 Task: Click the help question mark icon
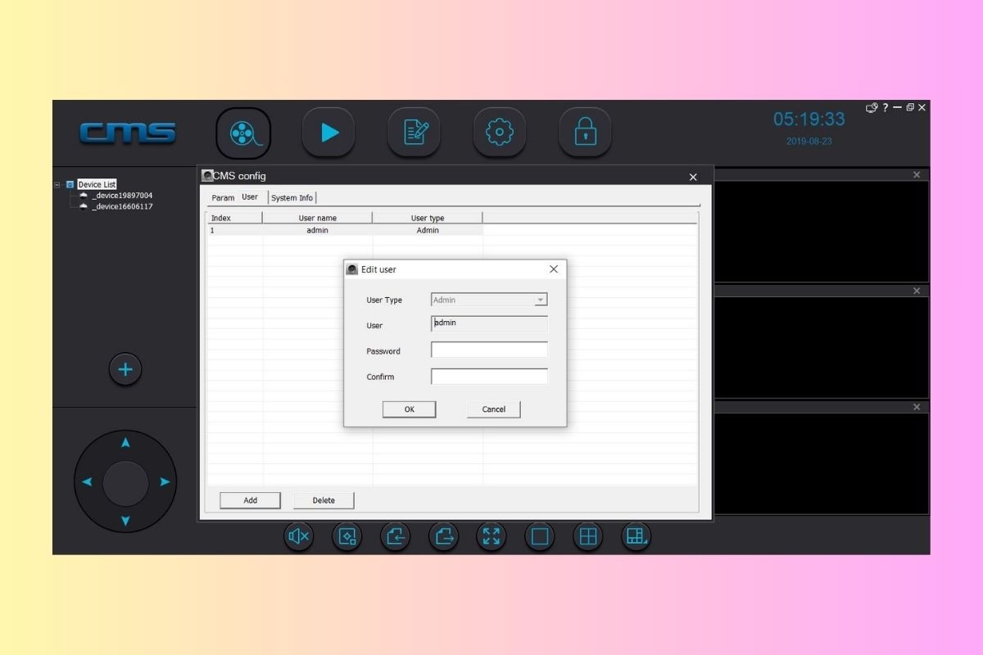point(885,107)
